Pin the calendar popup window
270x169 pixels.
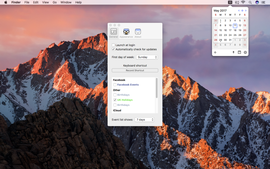click(x=233, y=52)
